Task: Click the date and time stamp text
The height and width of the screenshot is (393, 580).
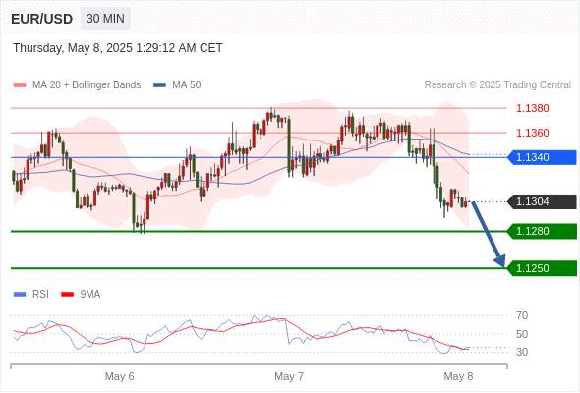Action: point(118,48)
